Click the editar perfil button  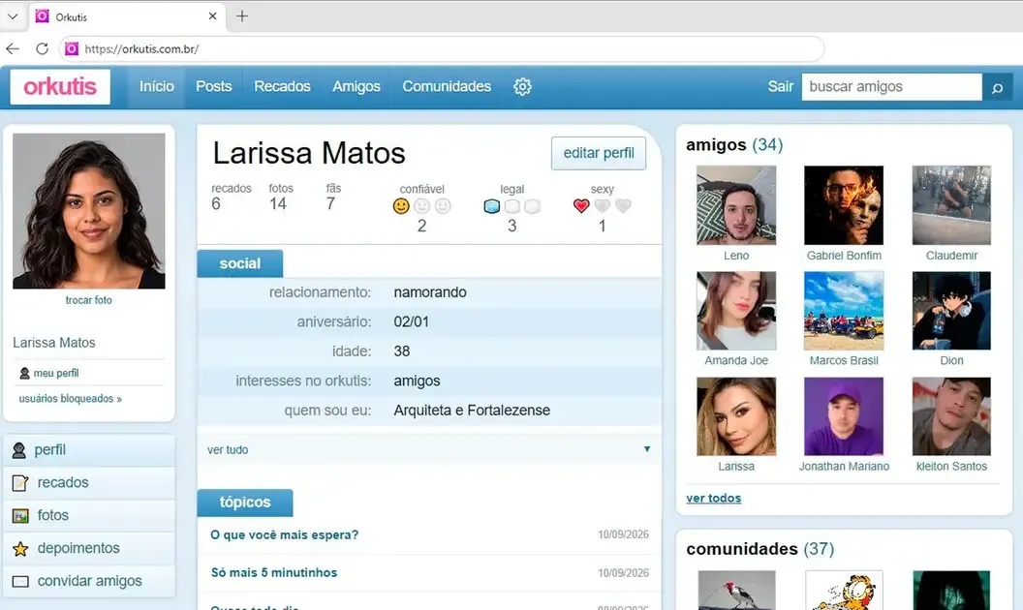(x=599, y=153)
